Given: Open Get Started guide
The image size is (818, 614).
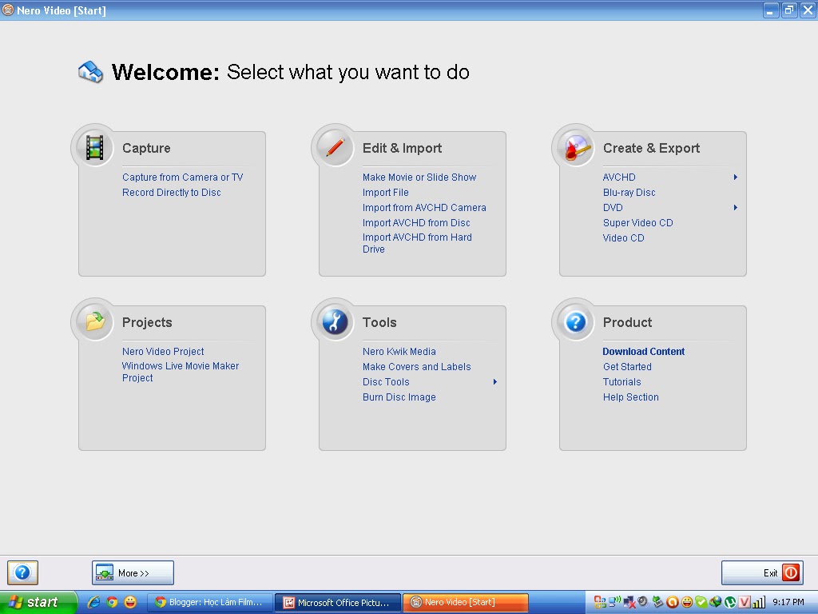Looking at the screenshot, I should pyautogui.click(x=627, y=366).
